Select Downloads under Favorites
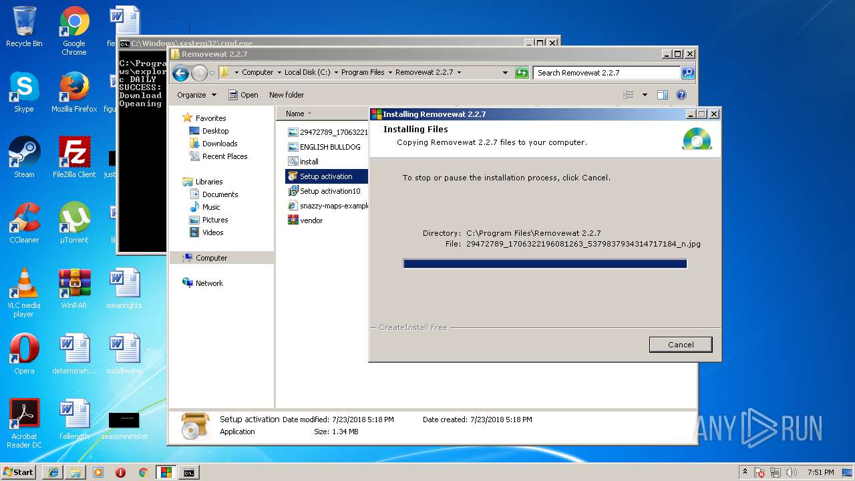The width and height of the screenshot is (855, 481). coord(220,144)
